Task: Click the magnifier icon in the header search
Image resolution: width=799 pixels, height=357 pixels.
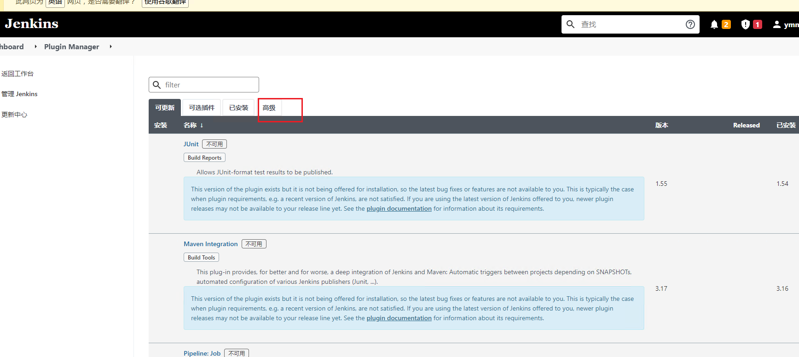Action: coord(570,24)
